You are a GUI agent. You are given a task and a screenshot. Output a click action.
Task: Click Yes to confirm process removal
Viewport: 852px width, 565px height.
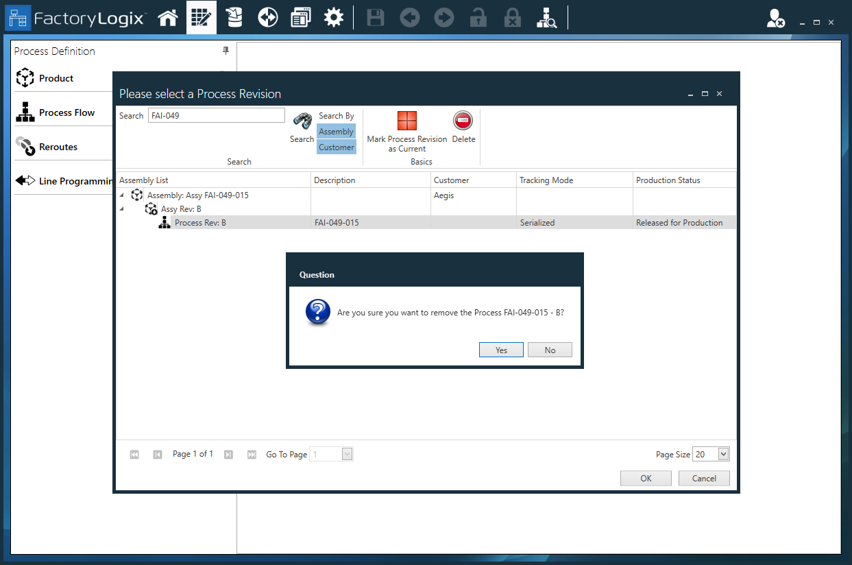[x=501, y=350]
